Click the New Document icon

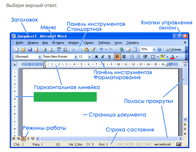[x=16, y=50]
